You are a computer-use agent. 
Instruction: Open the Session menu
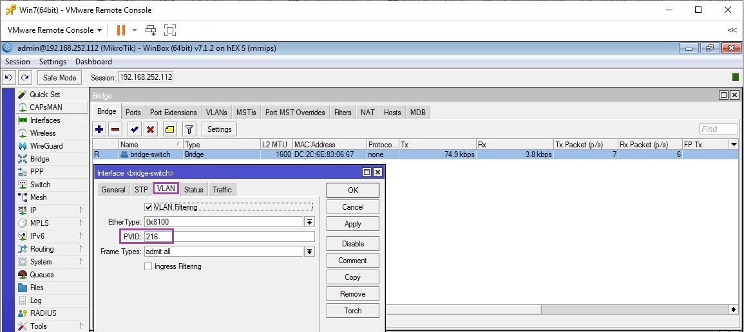(17, 62)
